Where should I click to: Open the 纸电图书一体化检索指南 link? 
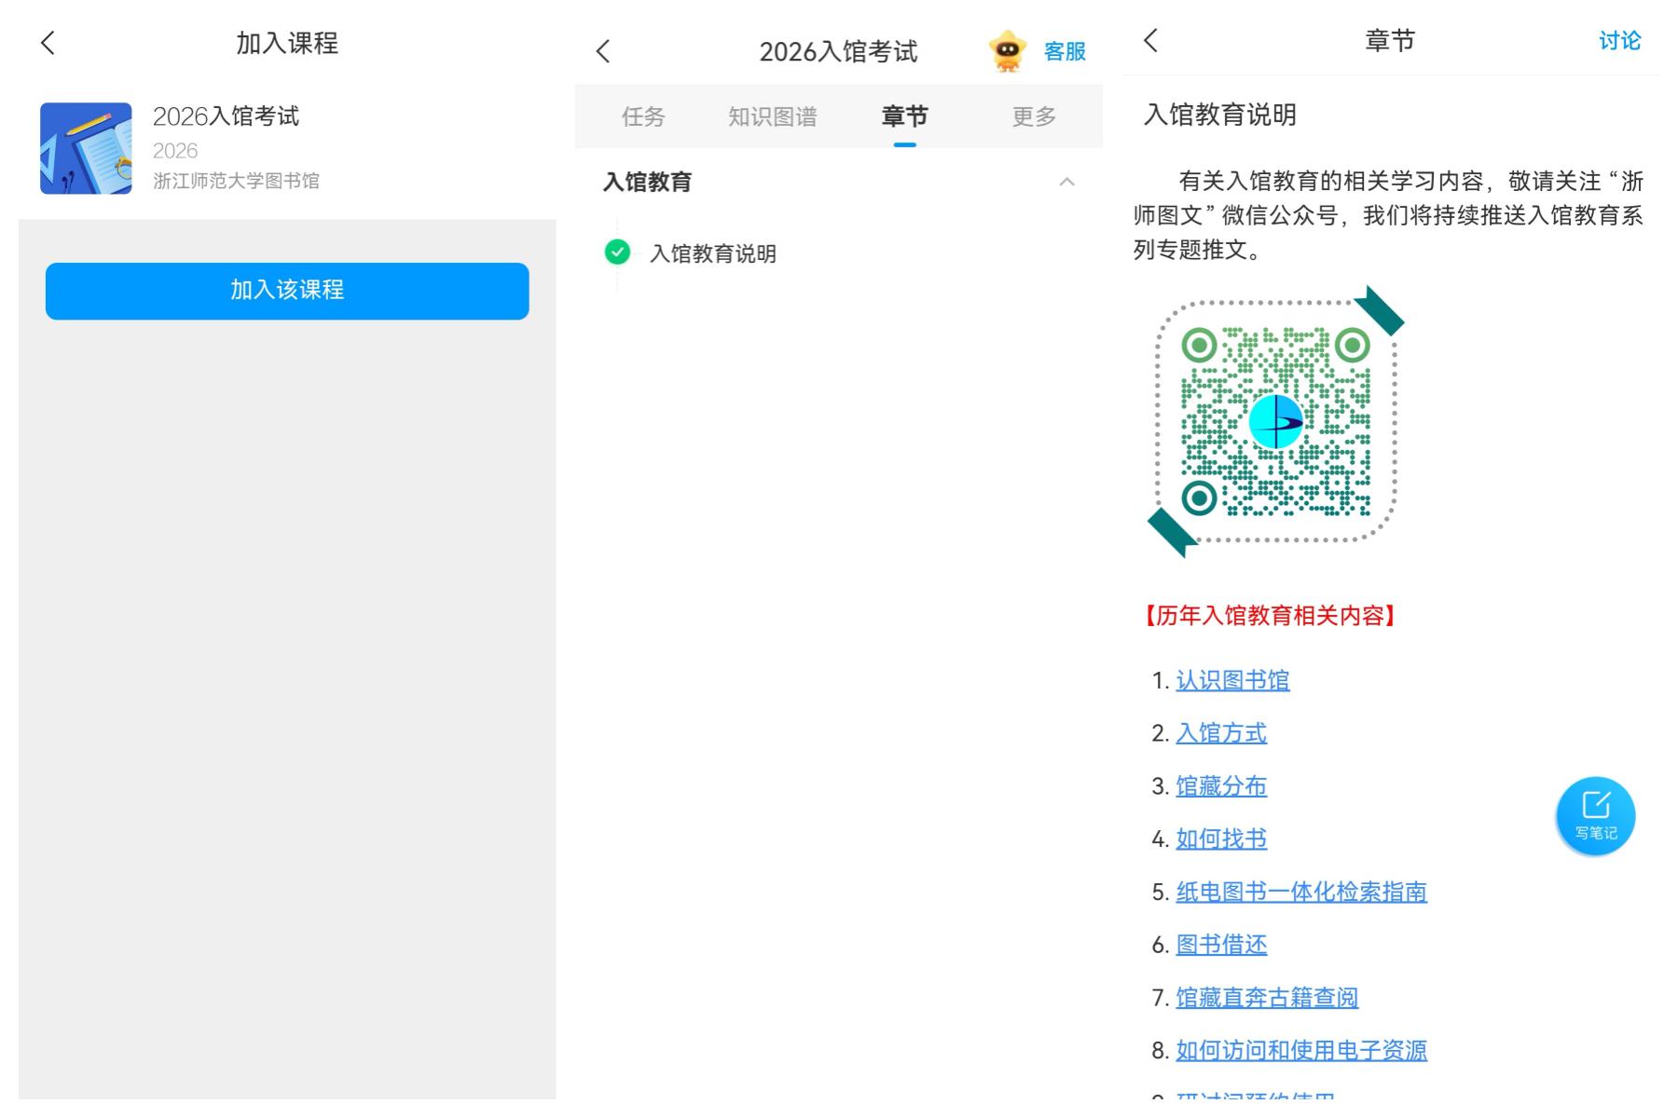click(1301, 892)
